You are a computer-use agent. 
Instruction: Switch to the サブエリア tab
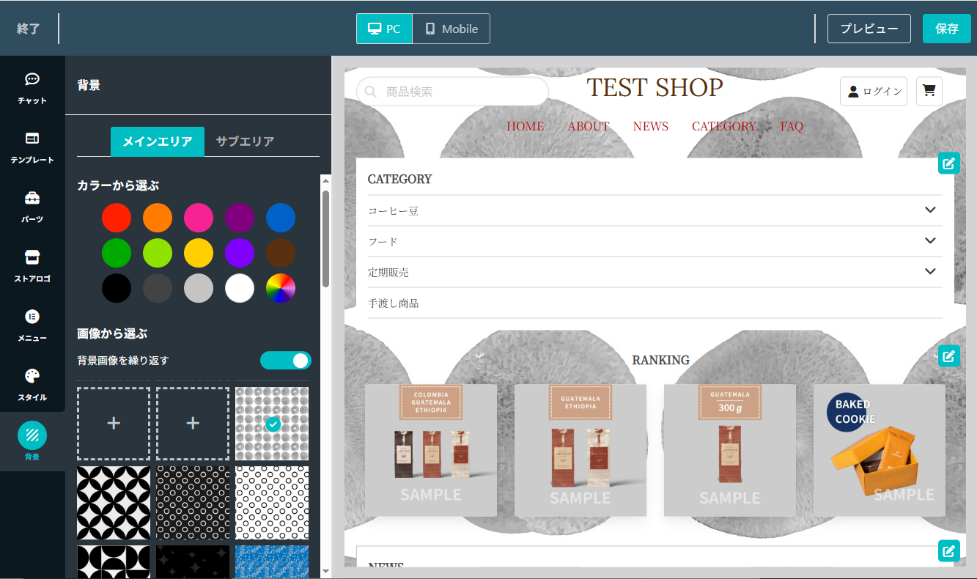click(x=245, y=141)
